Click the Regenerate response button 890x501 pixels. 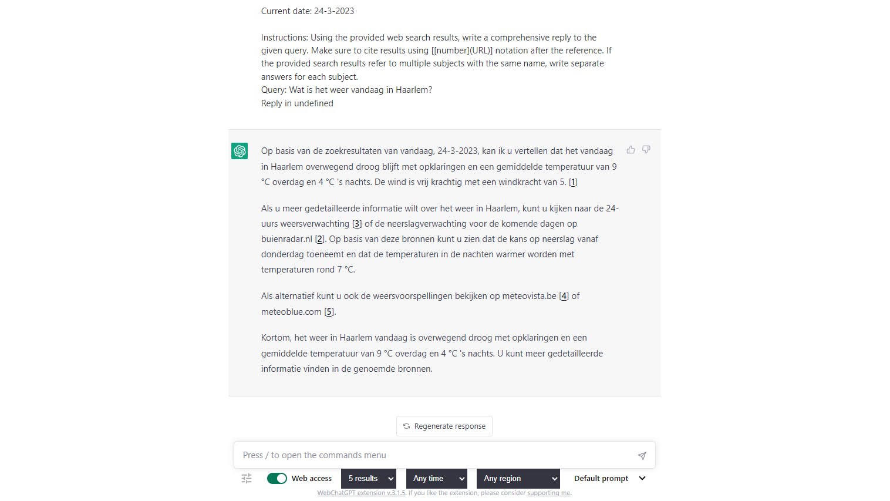click(x=444, y=426)
